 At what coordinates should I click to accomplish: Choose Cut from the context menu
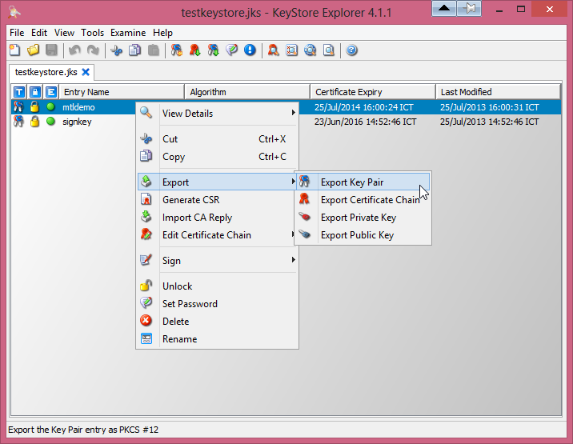pyautogui.click(x=218, y=139)
